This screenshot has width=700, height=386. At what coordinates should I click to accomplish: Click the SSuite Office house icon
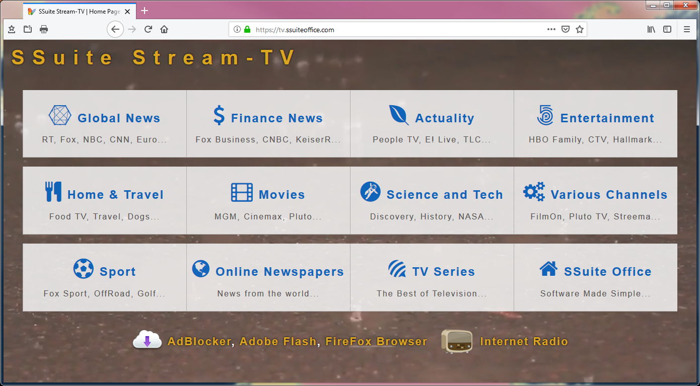[x=549, y=268]
